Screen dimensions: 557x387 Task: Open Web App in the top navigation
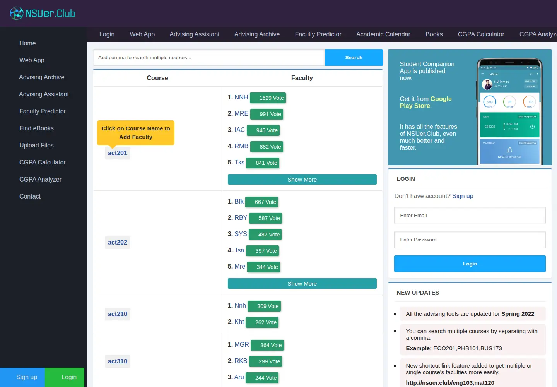(142, 34)
